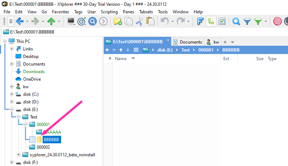288x166 pixels.
Task: Click the blue Find Files magnifier circle icon
Action: pyautogui.click(x=93, y=21)
